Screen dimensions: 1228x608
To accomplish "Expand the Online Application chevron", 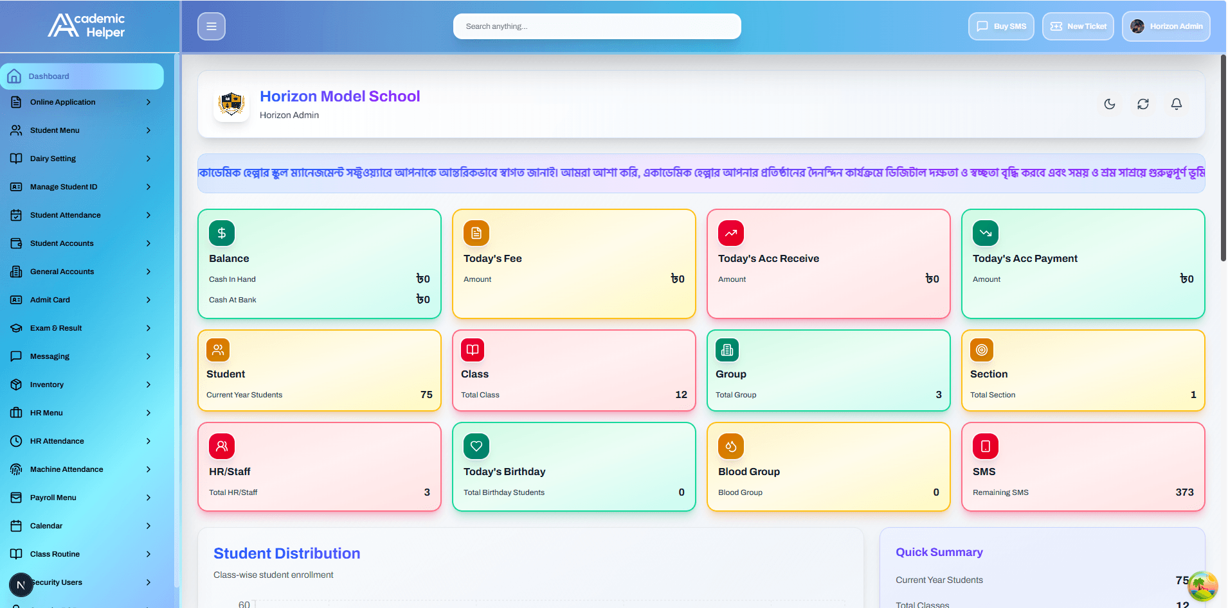I will click(x=149, y=102).
